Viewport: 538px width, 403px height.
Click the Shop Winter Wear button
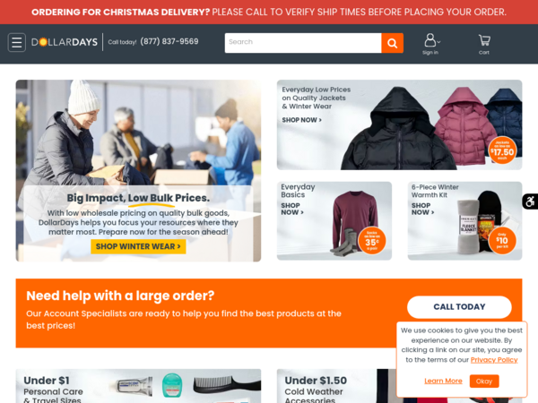tap(138, 247)
